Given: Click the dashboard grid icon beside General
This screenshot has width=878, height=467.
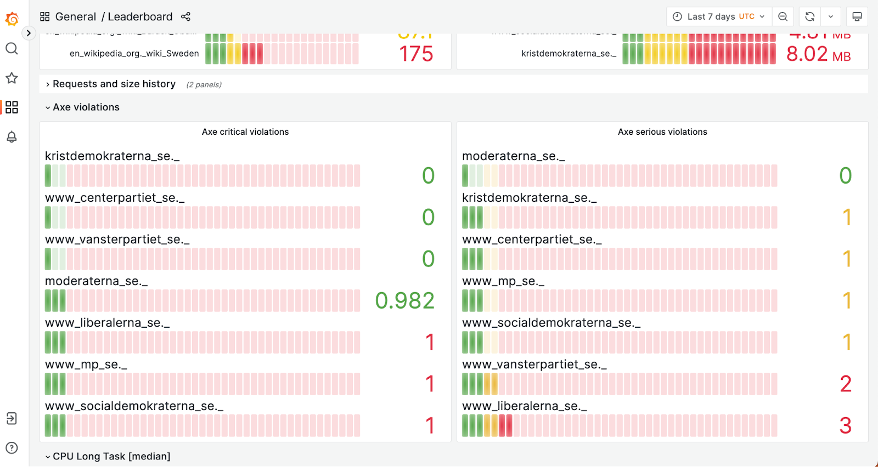Looking at the screenshot, I should (x=45, y=17).
